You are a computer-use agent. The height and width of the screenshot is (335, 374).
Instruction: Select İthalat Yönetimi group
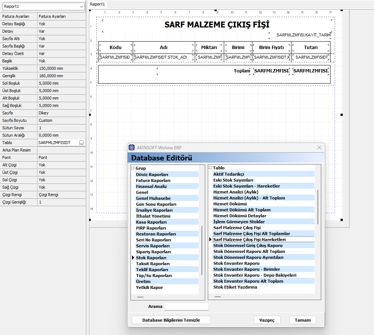click(x=167, y=216)
